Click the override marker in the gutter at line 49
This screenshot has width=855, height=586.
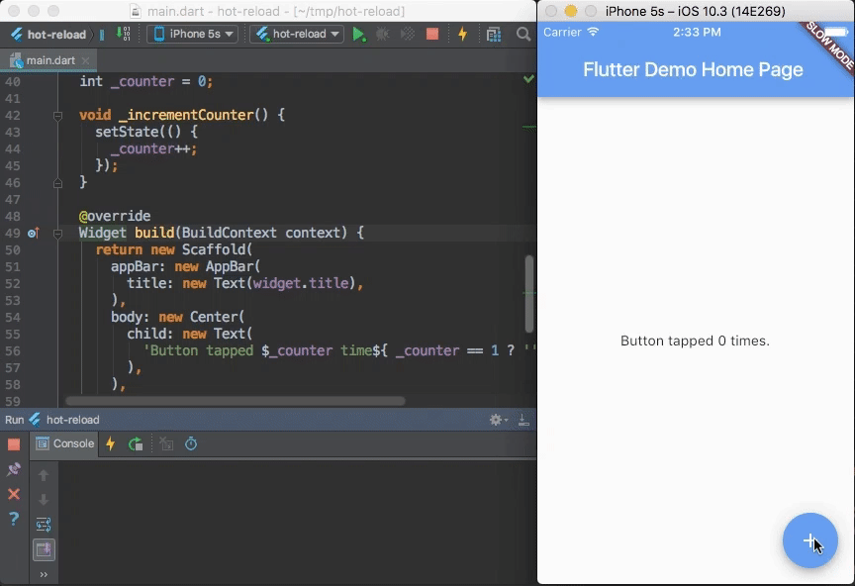click(x=31, y=233)
